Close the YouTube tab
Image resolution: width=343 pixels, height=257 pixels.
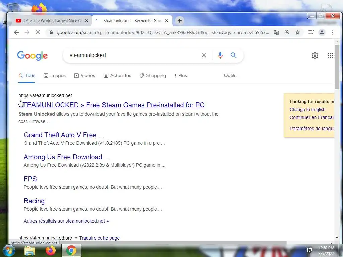87,21
